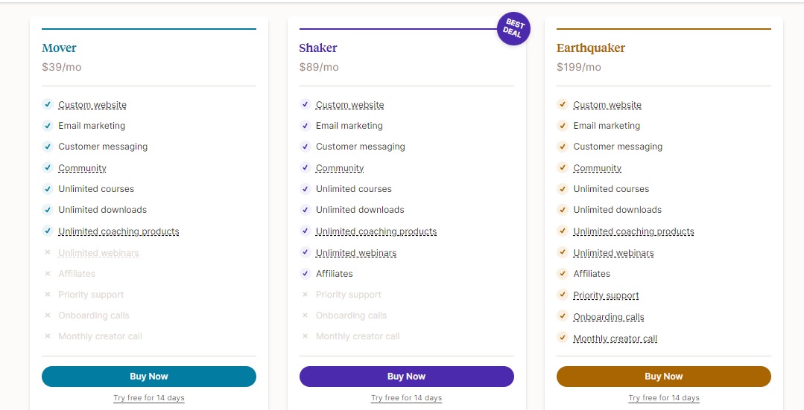Open Mover's Try free for 14 days link
Viewport: 804px width, 410px height.
point(149,398)
